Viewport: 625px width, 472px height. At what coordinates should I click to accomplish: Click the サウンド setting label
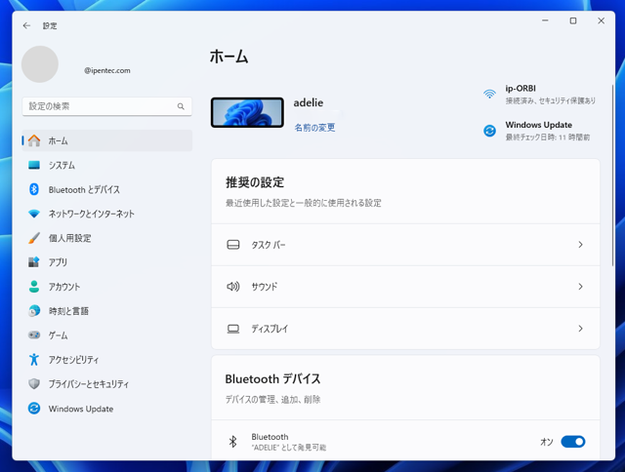tap(264, 287)
